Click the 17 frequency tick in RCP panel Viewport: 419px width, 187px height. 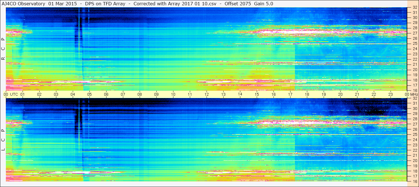(415, 85)
